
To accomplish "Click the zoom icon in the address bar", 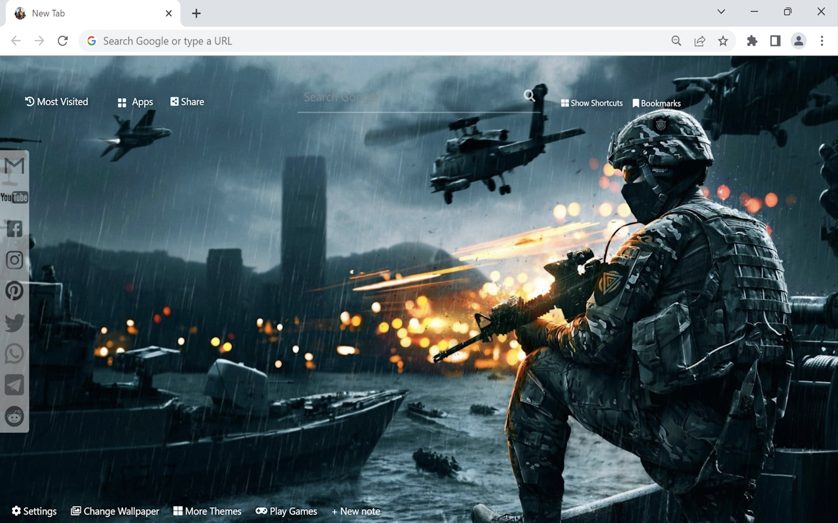I will pos(676,41).
